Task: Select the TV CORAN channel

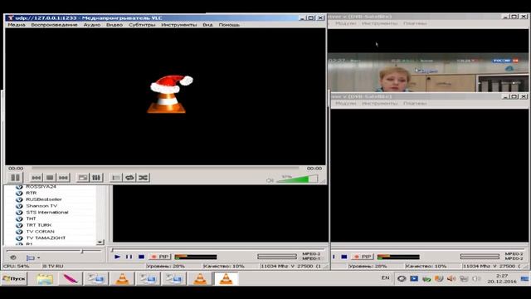Action: pyautogui.click(x=40, y=232)
